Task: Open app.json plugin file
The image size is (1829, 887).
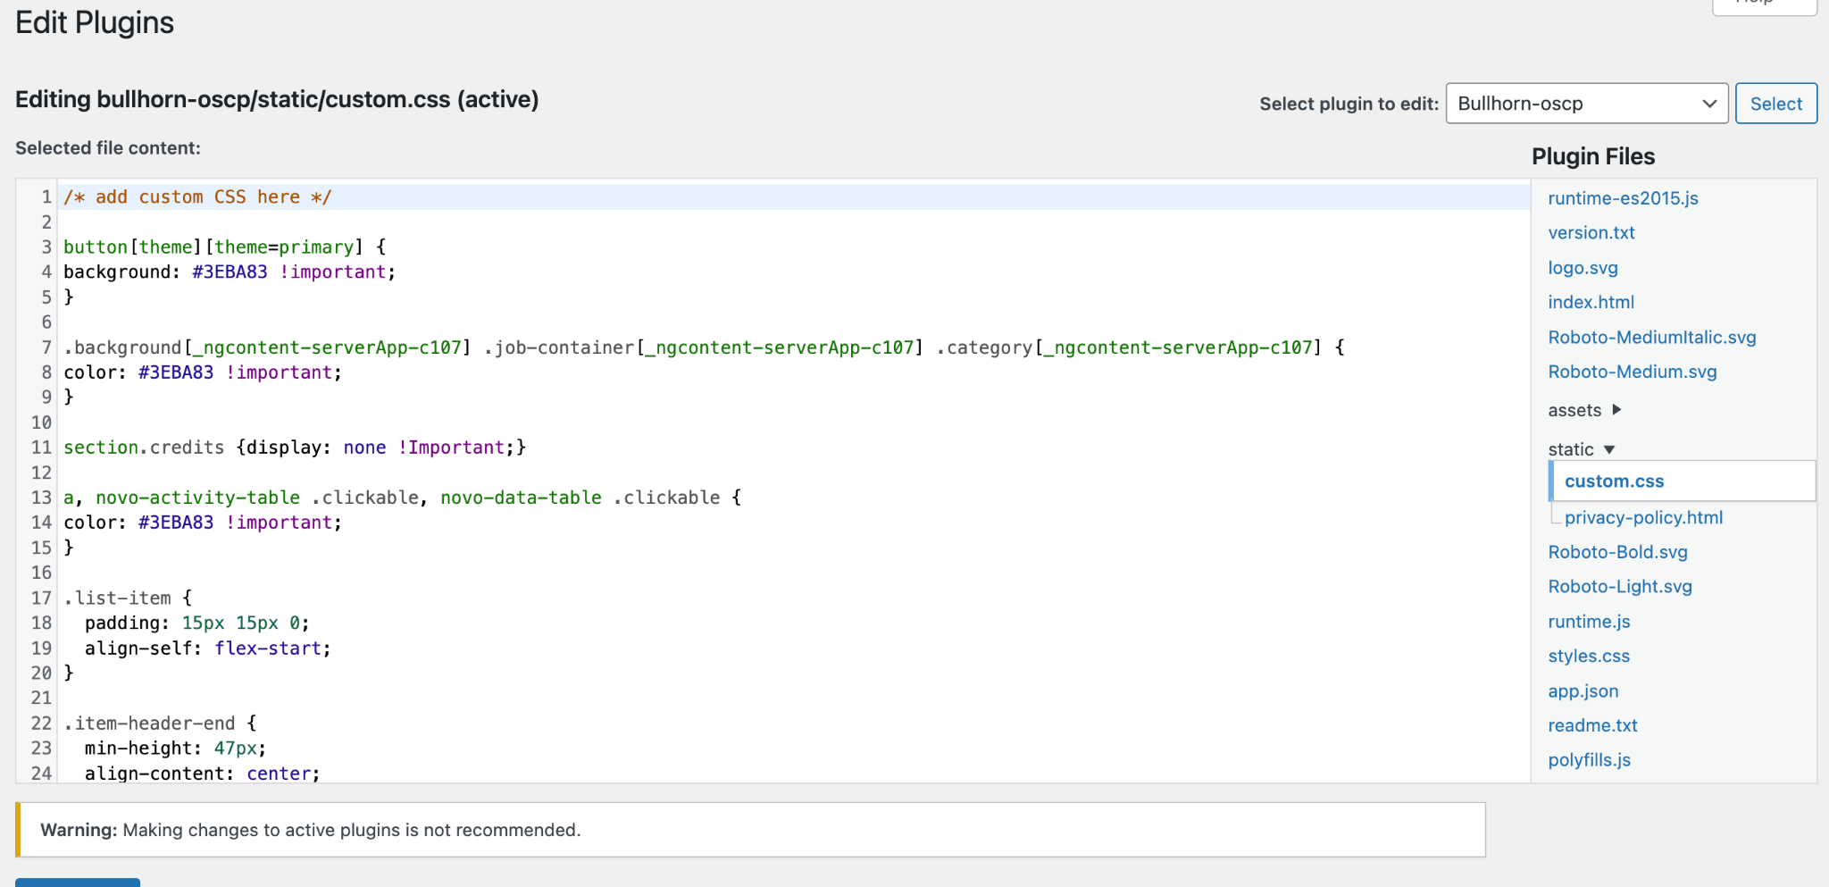Action: [x=1583, y=691]
